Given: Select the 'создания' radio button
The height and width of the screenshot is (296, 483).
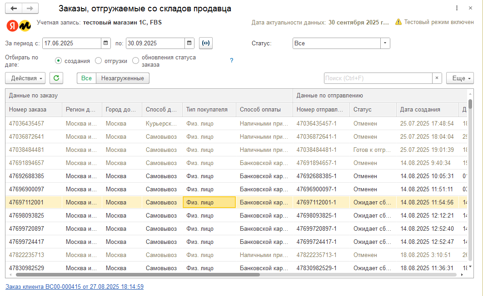Looking at the screenshot, I should (x=58, y=61).
